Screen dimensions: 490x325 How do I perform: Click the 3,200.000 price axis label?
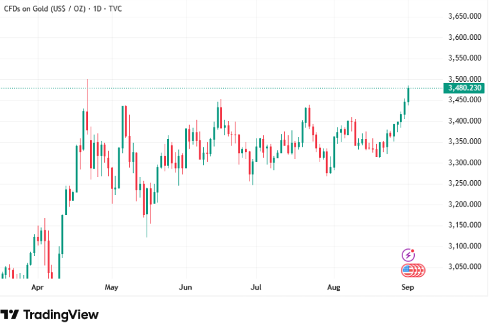(464, 204)
